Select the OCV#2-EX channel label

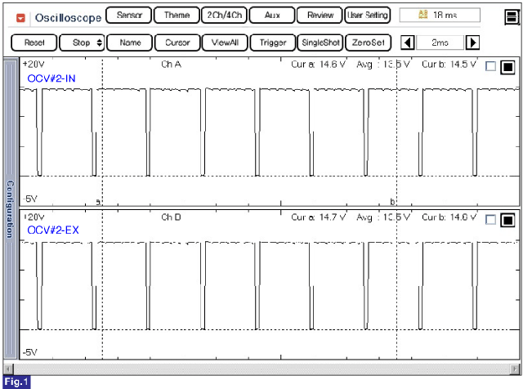pos(53,230)
